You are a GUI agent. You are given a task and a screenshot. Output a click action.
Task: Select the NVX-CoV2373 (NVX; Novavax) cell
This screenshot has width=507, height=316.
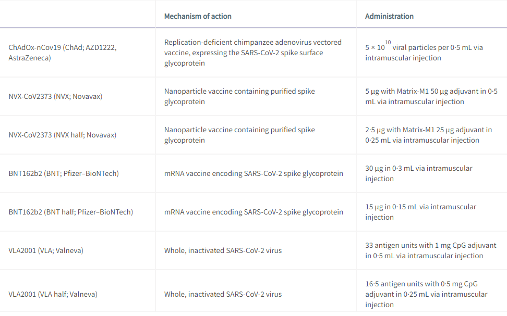click(56, 96)
